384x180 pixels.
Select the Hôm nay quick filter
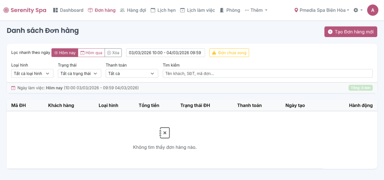pos(65,53)
